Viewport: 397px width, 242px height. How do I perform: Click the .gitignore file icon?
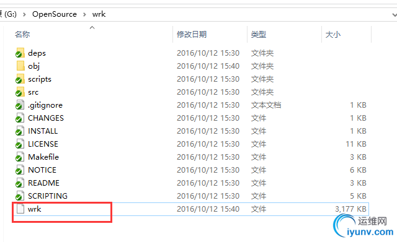(x=20, y=105)
